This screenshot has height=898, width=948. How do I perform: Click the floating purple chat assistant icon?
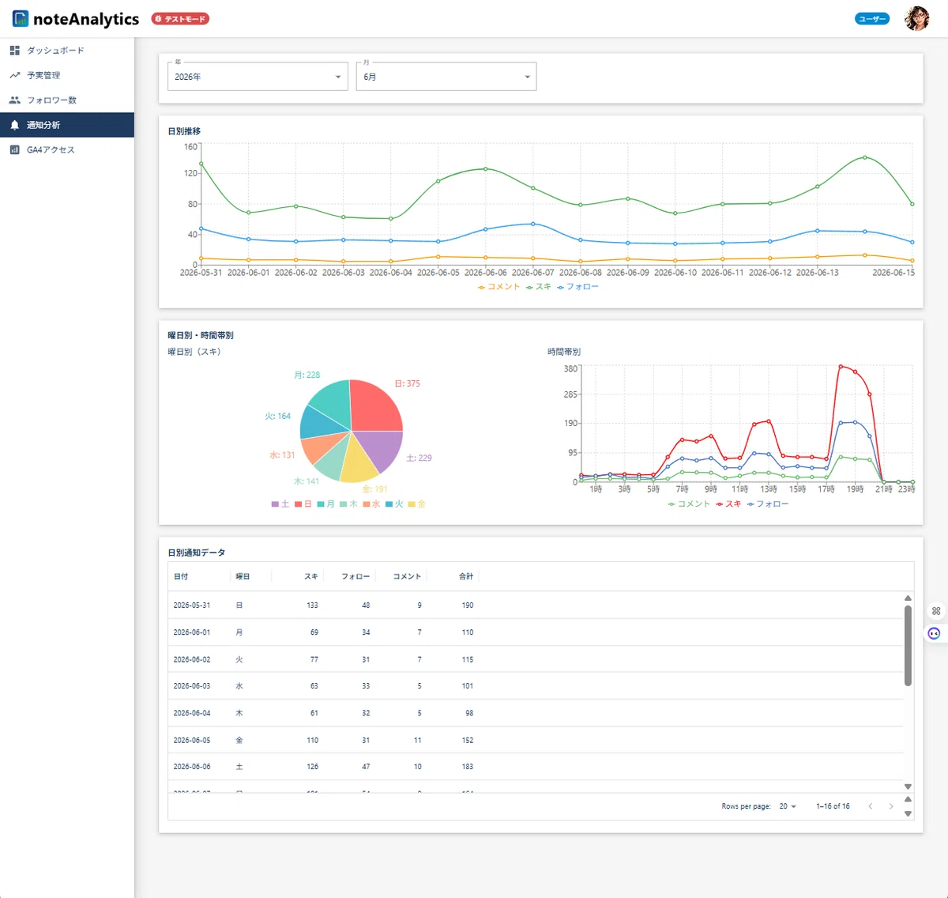934,633
